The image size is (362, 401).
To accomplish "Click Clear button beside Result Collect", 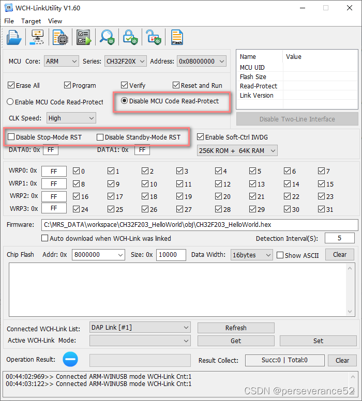I will [342, 360].
